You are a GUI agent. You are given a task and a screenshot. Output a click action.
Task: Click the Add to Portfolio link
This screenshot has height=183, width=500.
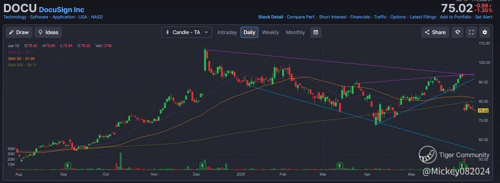point(456,17)
